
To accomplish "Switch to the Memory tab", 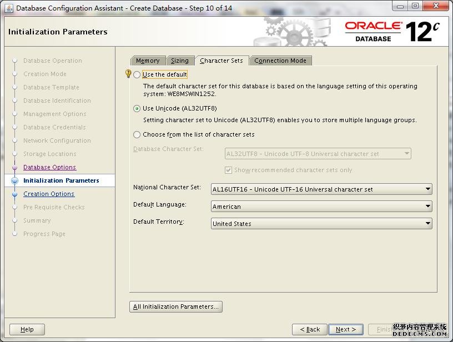I will pyautogui.click(x=148, y=61).
